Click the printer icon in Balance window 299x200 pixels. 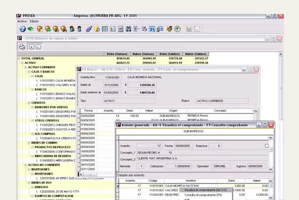(22, 47)
